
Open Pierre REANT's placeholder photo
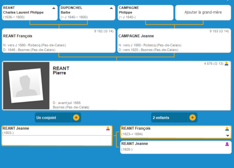point(26,86)
